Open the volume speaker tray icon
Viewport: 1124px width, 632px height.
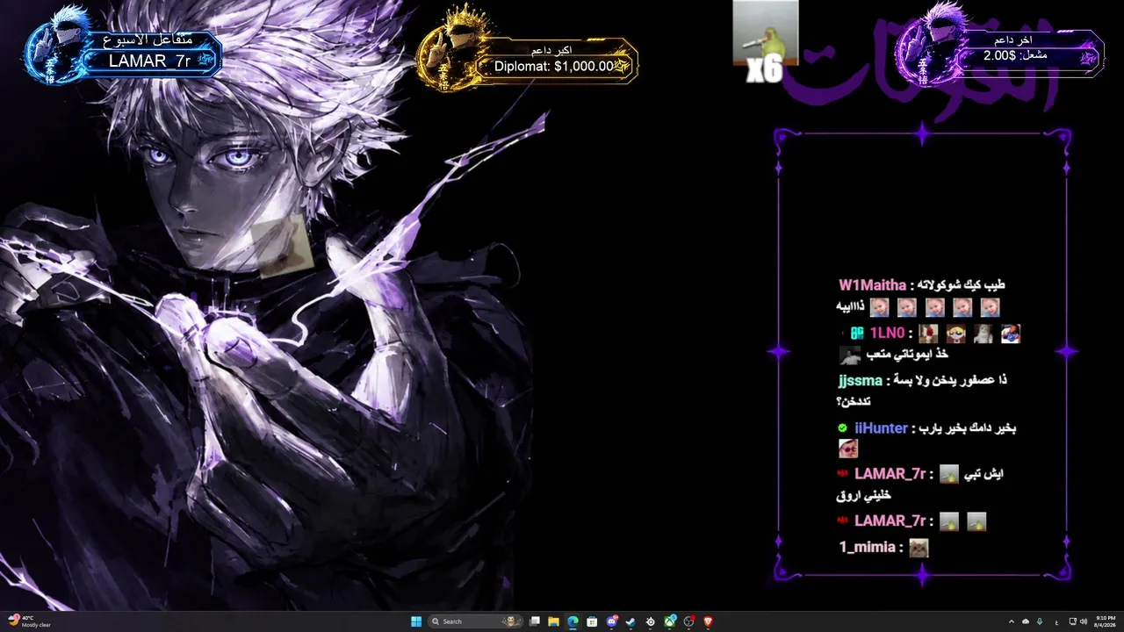tap(1084, 621)
